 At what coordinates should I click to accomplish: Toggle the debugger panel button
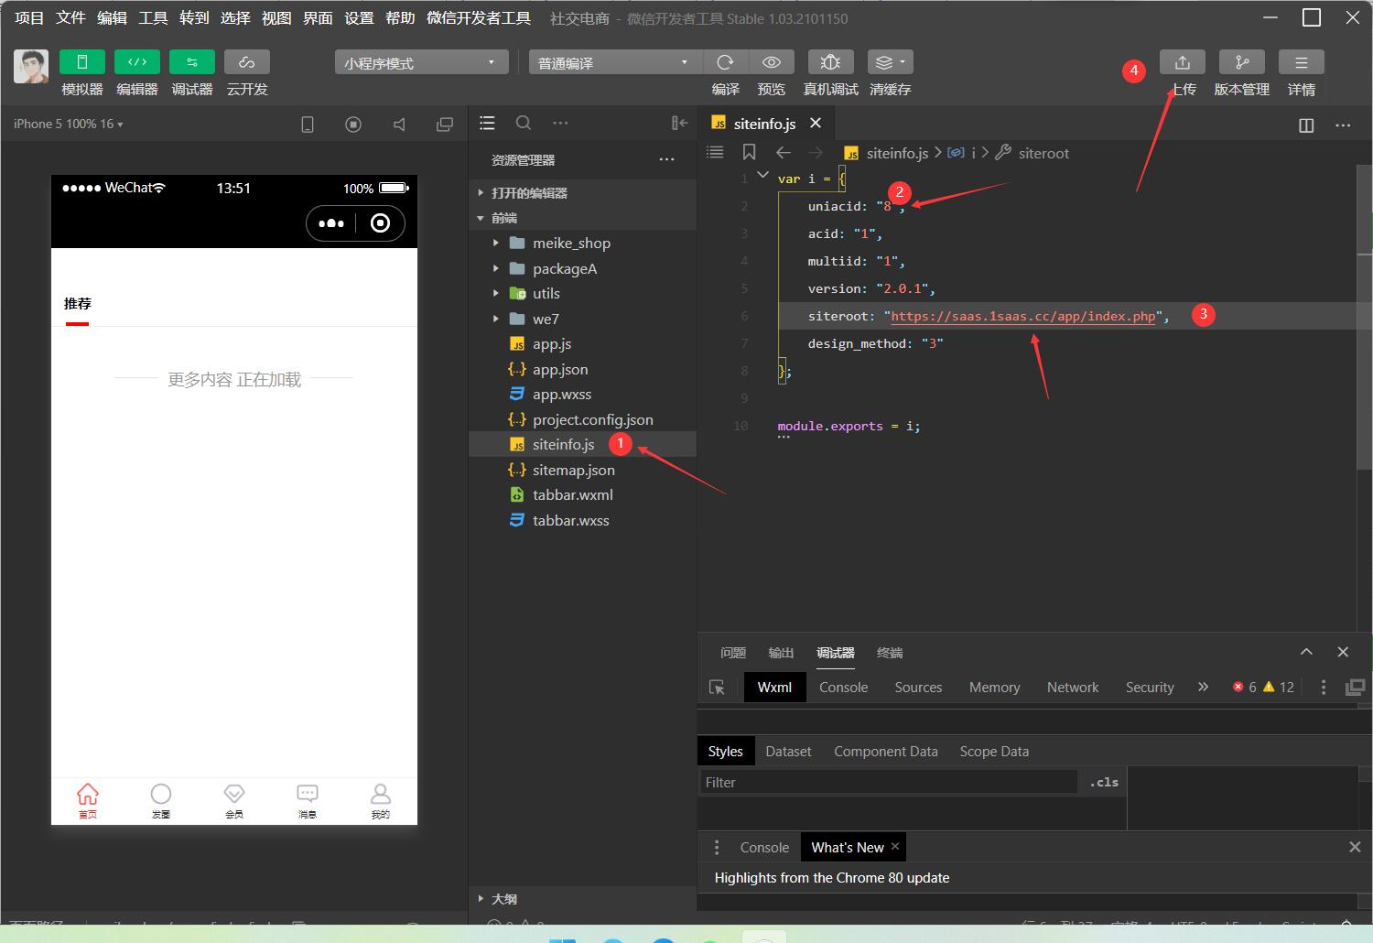pyautogui.click(x=192, y=62)
